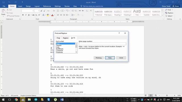Screen dimensions: 182x102
Task: Open File Explorer from the taskbar
Action: tap(29, 99)
